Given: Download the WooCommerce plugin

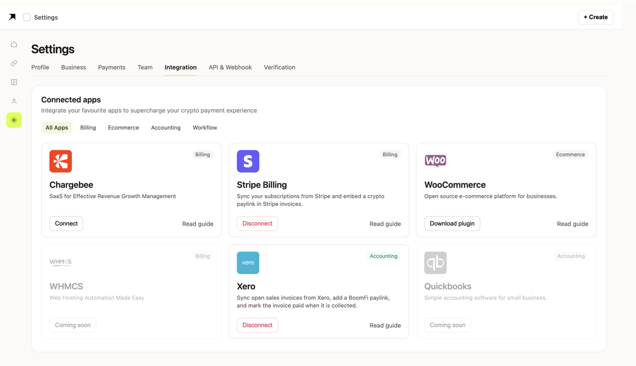Looking at the screenshot, I should (452, 223).
